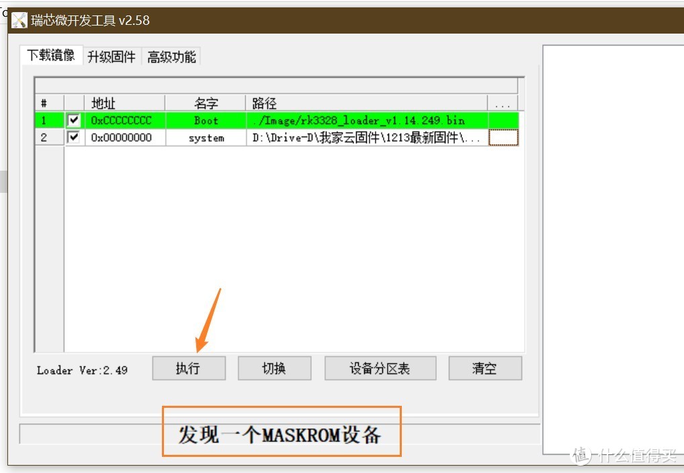Viewport: 684px width, 473px height.
Task: Click the # column header
Action: [49, 103]
